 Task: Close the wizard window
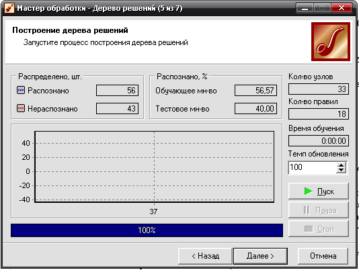[x=342, y=8]
